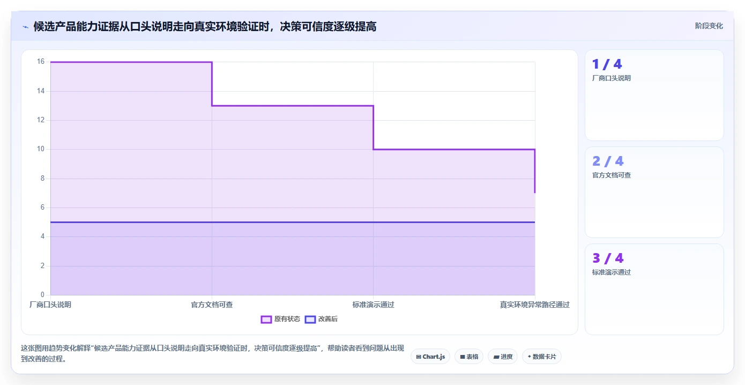This screenshot has width=745, height=385.
Task: Click the 2 / 4 counter text
Action: (608, 161)
